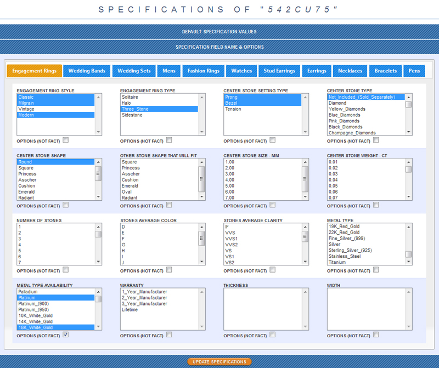Tick Options checkbox under Warranty list
This screenshot has height=368, width=439.
[x=169, y=335]
